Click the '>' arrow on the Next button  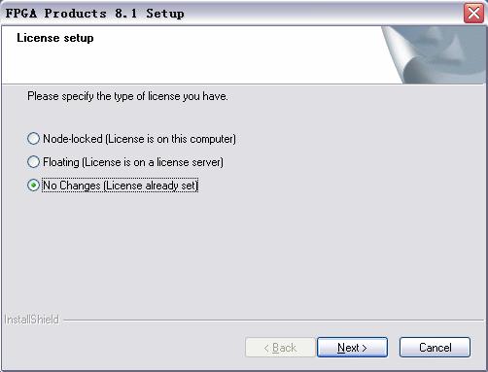pyautogui.click(x=365, y=348)
